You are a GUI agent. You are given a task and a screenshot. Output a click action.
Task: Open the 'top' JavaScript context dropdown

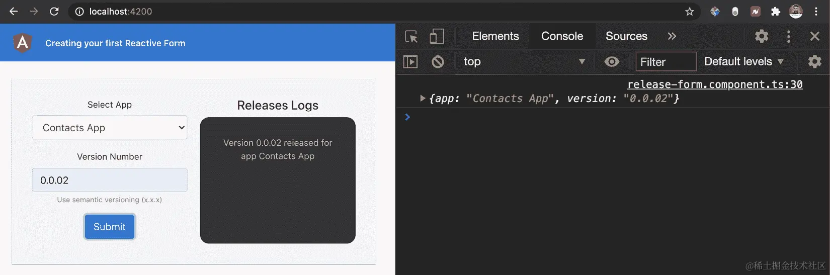(x=524, y=61)
